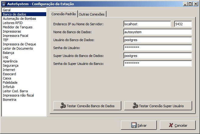Select Geral in the settings list
This screenshot has height=134, width=200.
24,10
